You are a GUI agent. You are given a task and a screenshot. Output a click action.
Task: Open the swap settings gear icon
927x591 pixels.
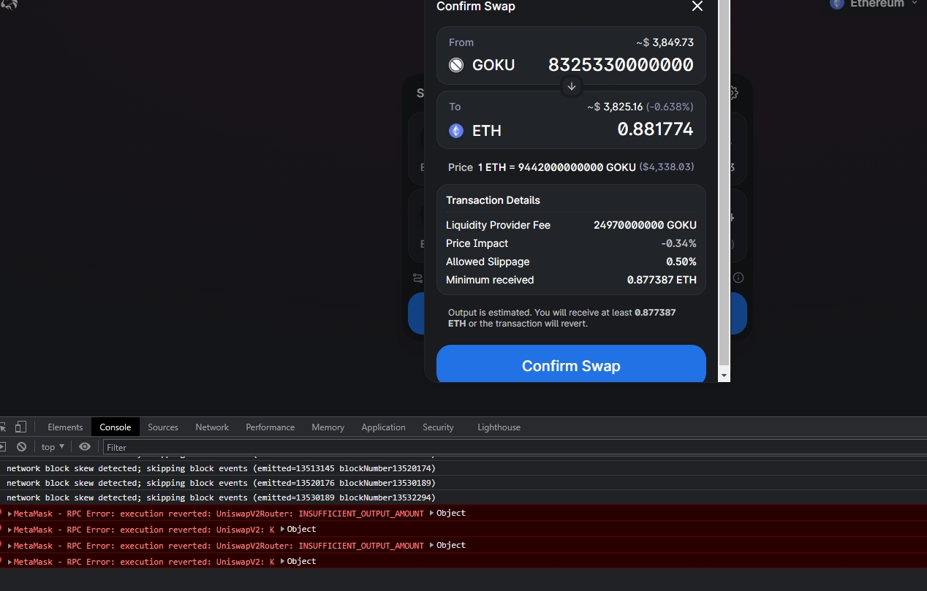click(x=733, y=93)
